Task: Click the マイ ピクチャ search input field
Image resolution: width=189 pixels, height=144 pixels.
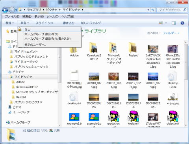Action: point(170,10)
